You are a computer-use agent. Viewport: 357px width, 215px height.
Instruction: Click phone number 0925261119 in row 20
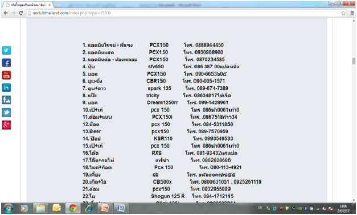[x=248, y=182]
